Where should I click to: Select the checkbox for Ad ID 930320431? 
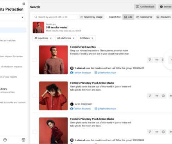pos(34,96)
